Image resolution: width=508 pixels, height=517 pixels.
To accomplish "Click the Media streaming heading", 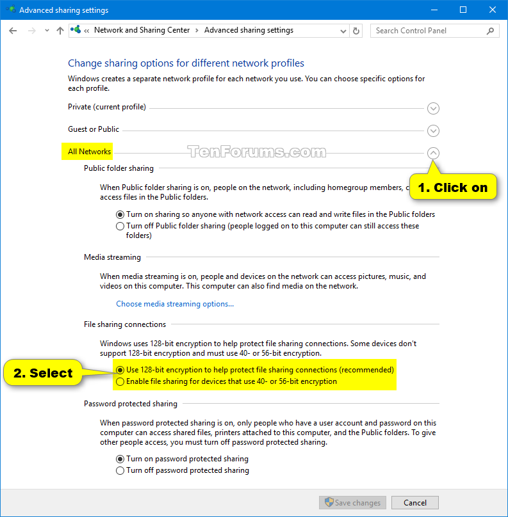I will [x=112, y=257].
